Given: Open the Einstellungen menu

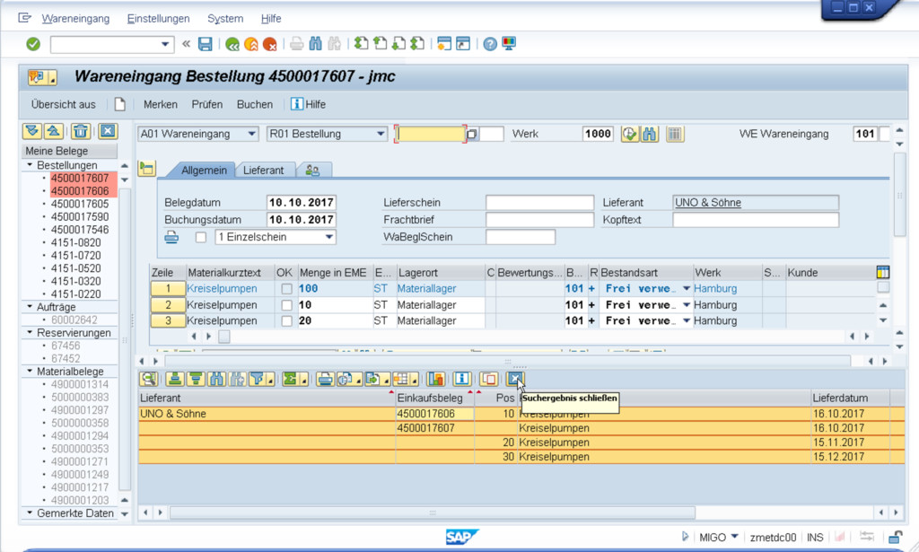Looking at the screenshot, I should [x=158, y=18].
